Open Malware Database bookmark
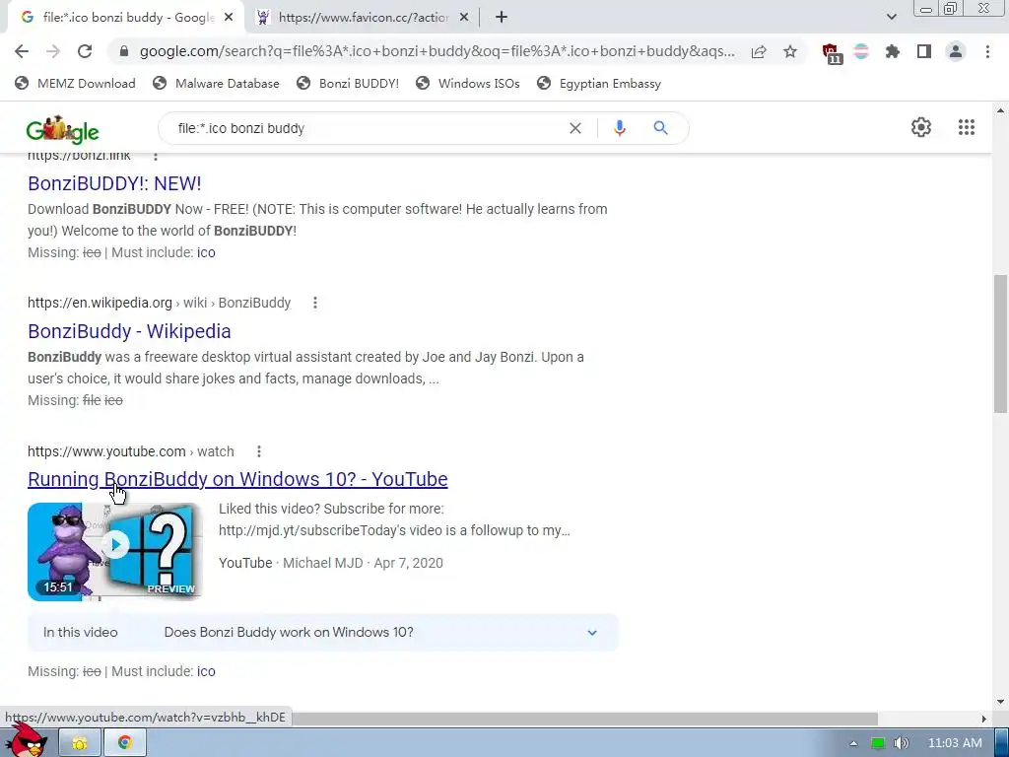The width and height of the screenshot is (1009, 757). (216, 84)
